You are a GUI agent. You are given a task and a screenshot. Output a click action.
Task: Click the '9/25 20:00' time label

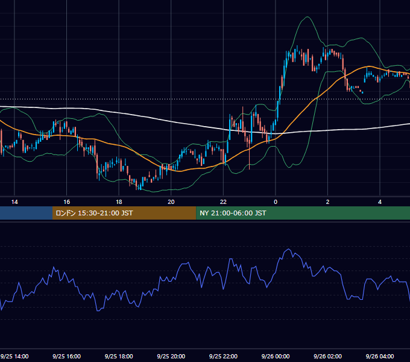[x=171, y=356]
